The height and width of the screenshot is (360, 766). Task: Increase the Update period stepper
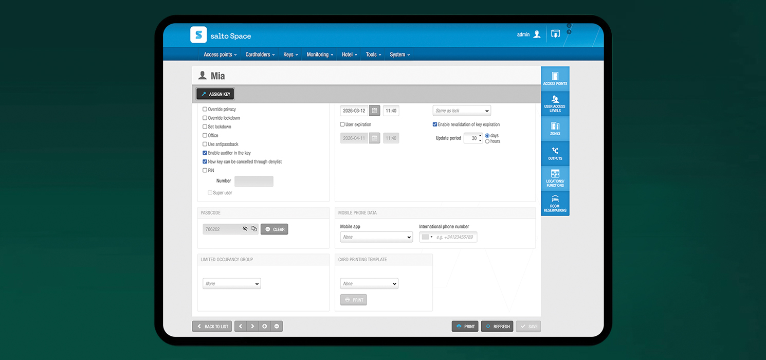tap(480, 136)
